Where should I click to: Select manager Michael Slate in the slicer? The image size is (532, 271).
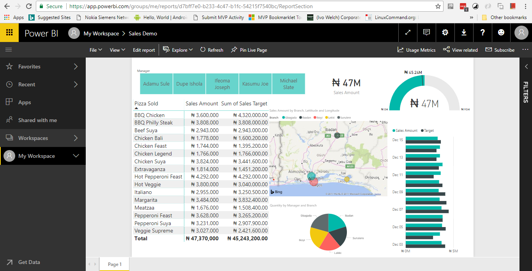288,84
